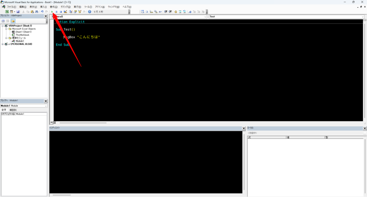The width and height of the screenshot is (367, 197).
Task: Collapse the VBAProject (Book1) tree node
Action: tap(3, 26)
